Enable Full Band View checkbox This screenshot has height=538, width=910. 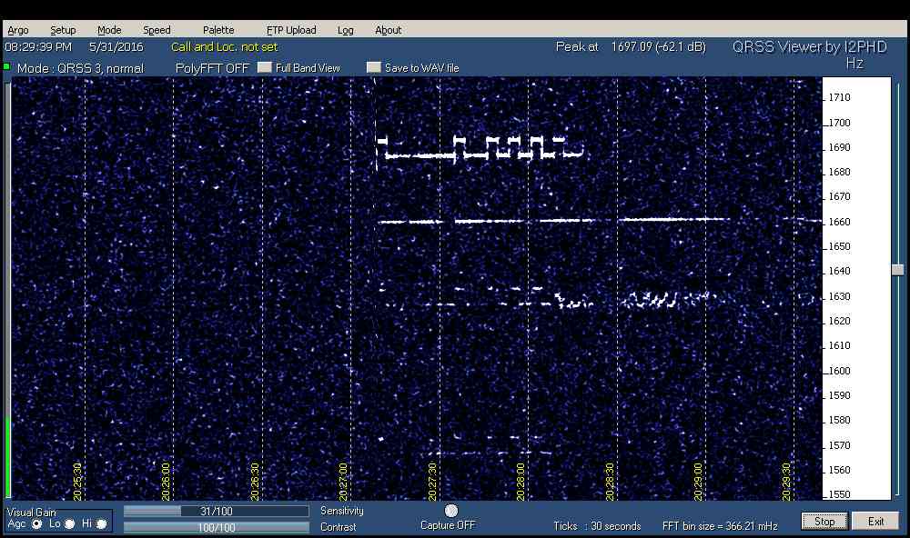pos(265,68)
